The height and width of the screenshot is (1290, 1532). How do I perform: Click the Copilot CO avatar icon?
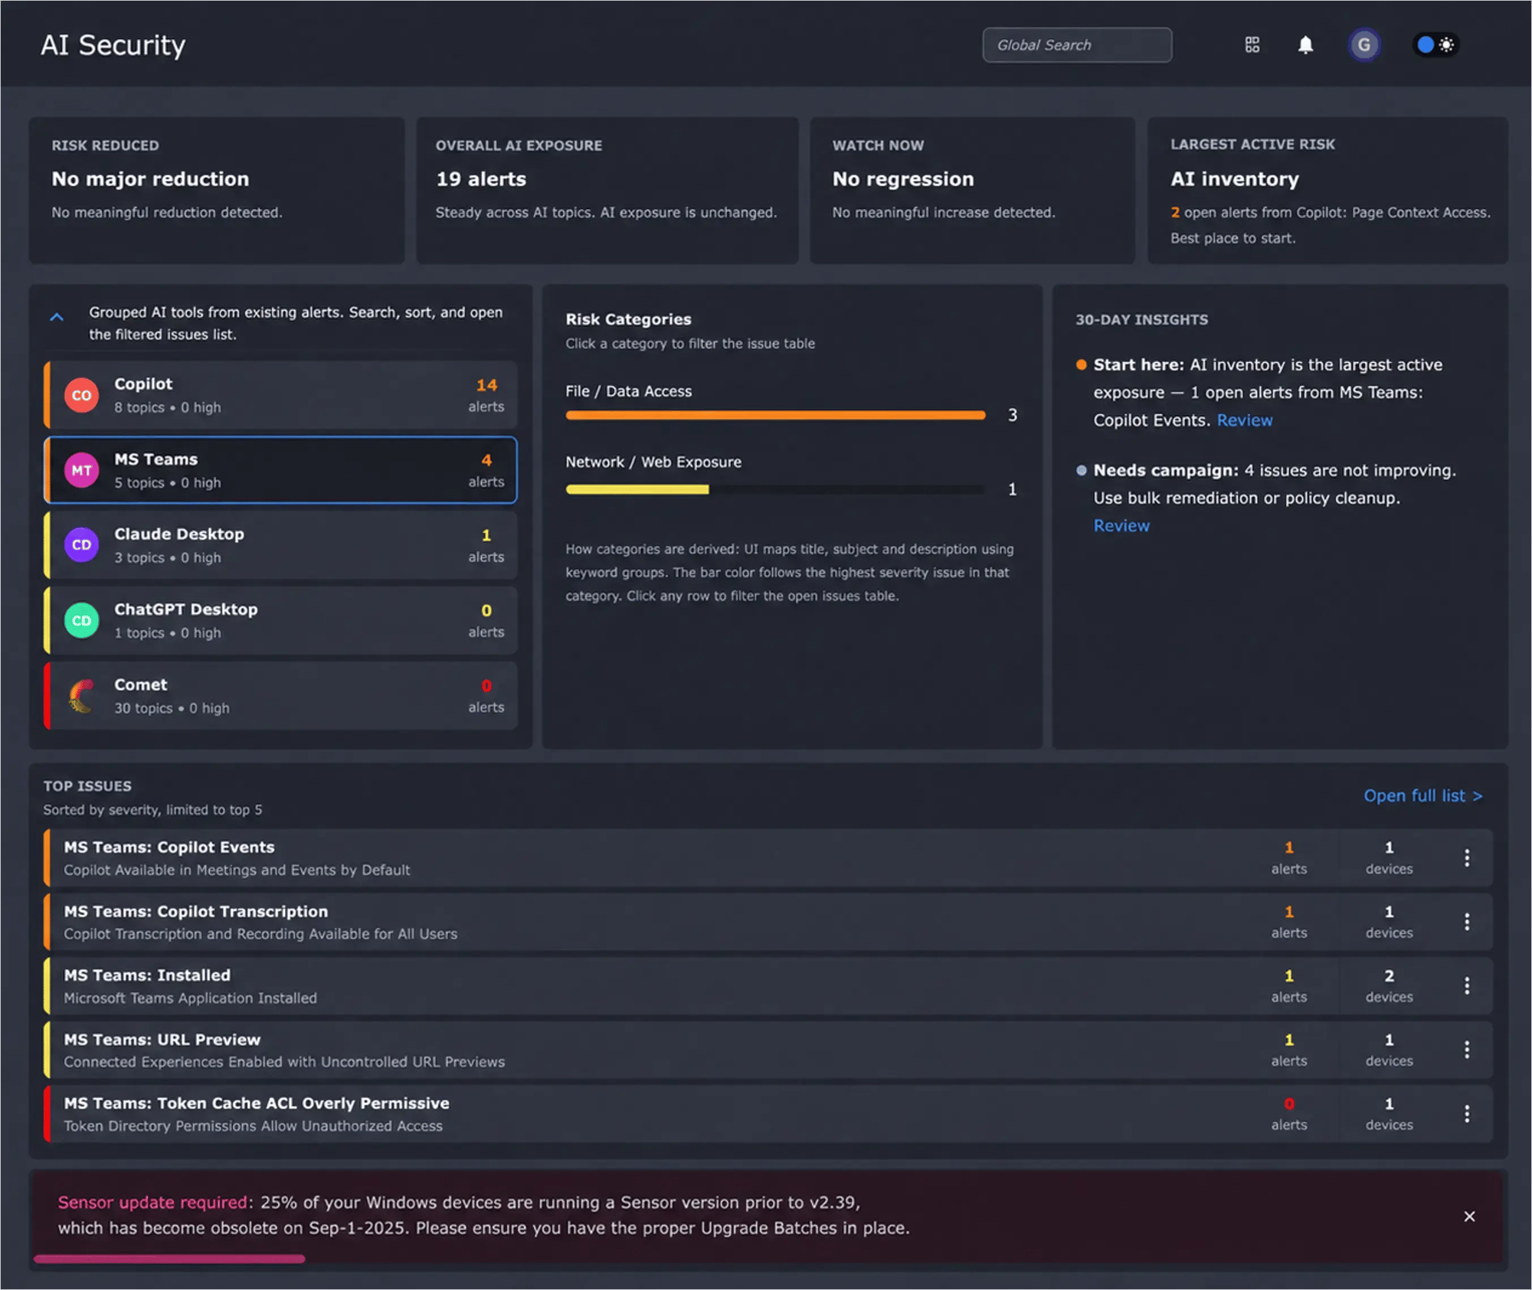(x=82, y=395)
